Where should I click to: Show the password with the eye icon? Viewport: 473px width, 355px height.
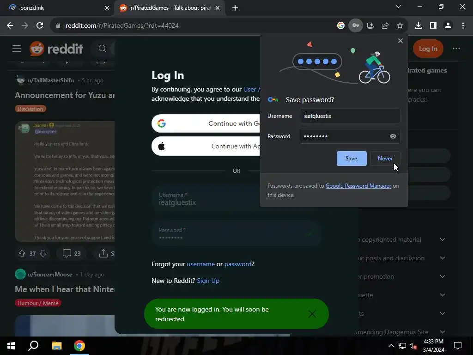tap(393, 136)
